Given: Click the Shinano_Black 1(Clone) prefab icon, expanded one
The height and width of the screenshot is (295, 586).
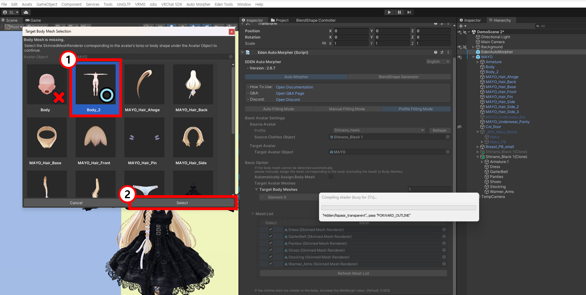Looking at the screenshot, I should [x=482, y=157].
